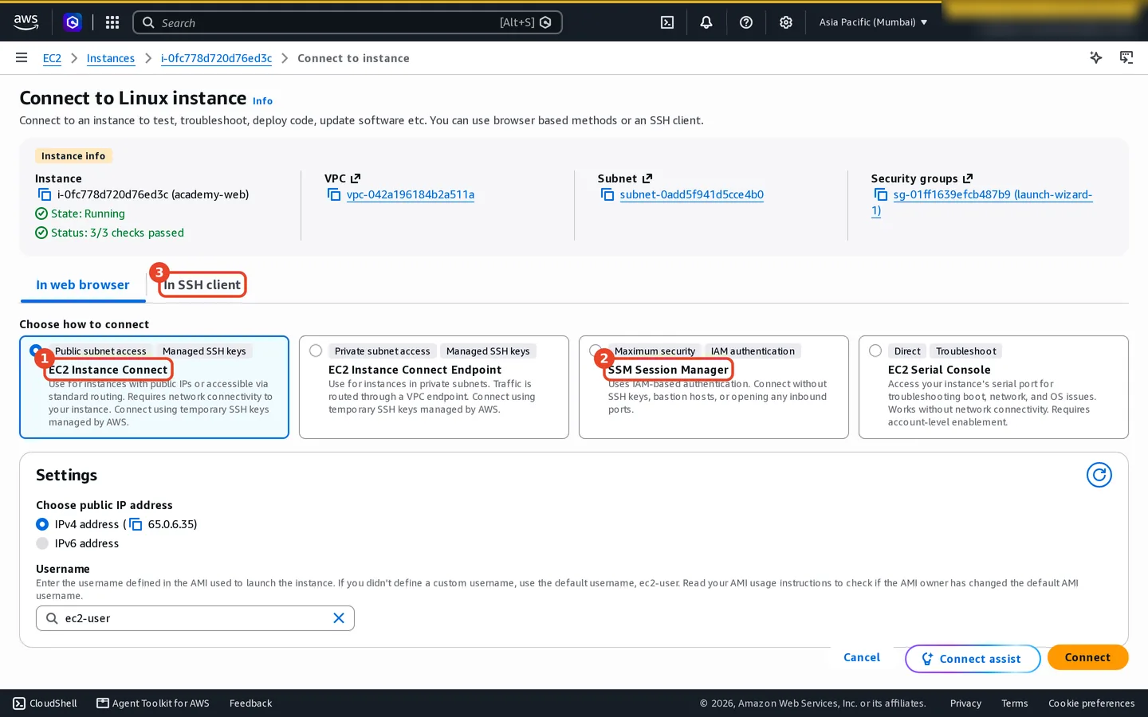Switch to the In SSH client tab
The height and width of the screenshot is (717, 1148).
[x=202, y=284]
